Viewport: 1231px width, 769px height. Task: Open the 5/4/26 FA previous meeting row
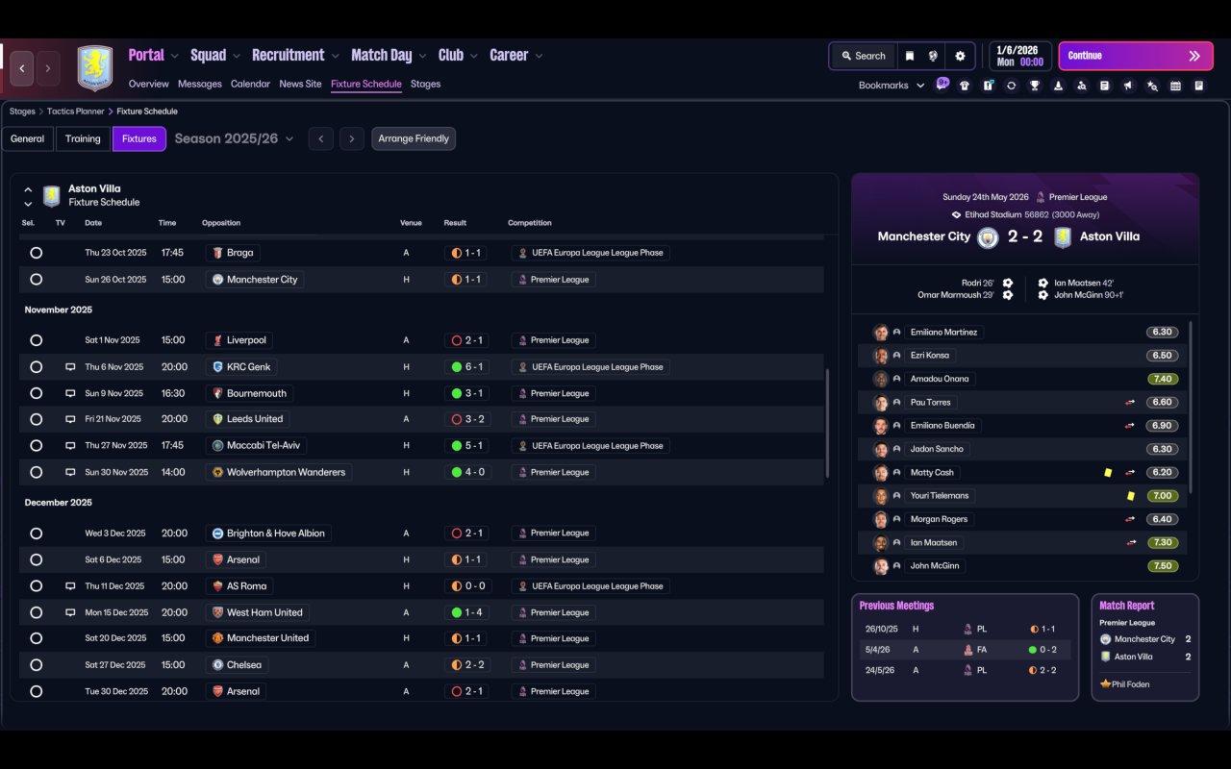coord(965,650)
